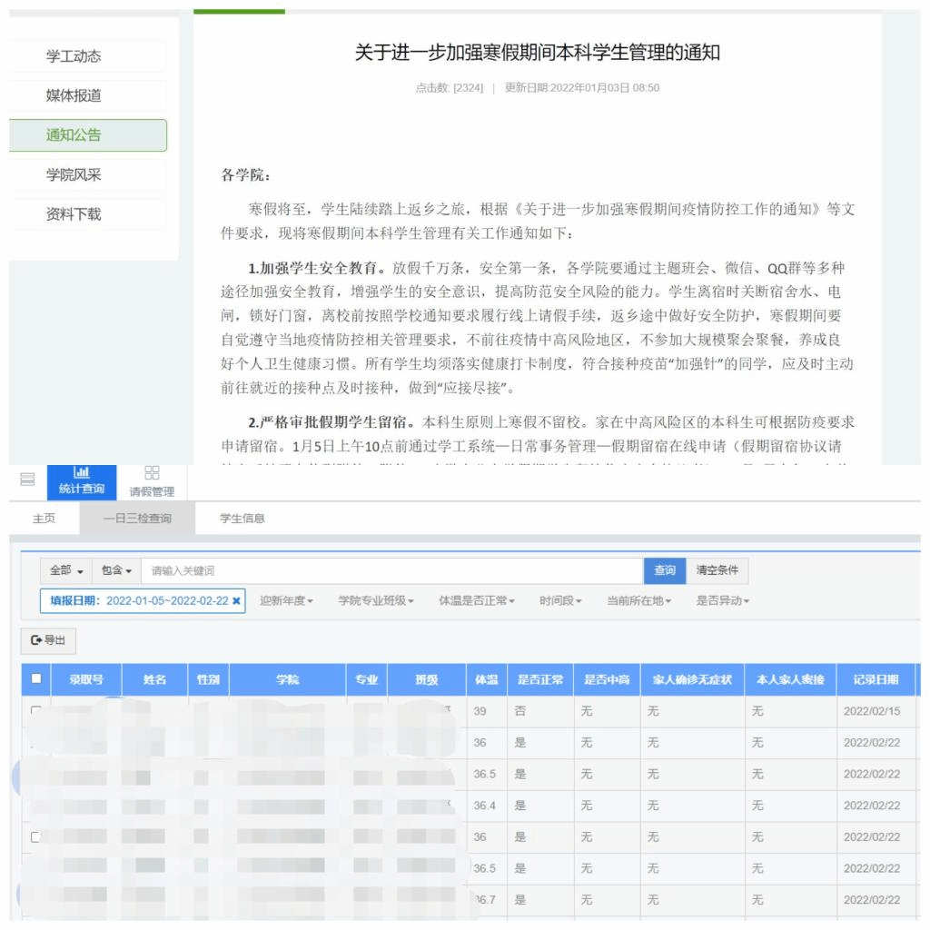Image resolution: width=930 pixels, height=930 pixels.
Task: Open the 体温是否正常 filter dropdown
Action: point(477,601)
